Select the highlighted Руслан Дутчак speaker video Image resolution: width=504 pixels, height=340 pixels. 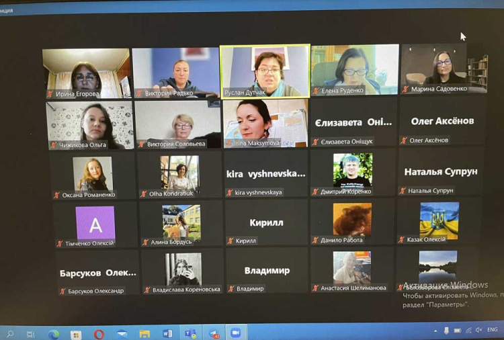coord(265,71)
